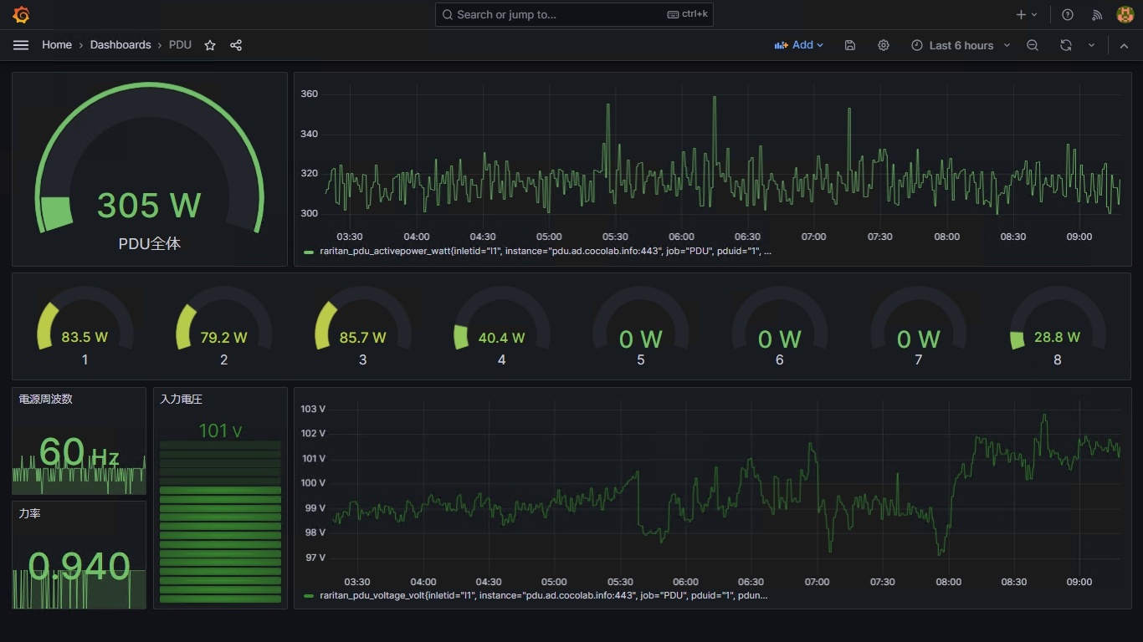Collapse the top toolbar with chevron
Image resolution: width=1143 pixels, height=642 pixels.
1124,45
